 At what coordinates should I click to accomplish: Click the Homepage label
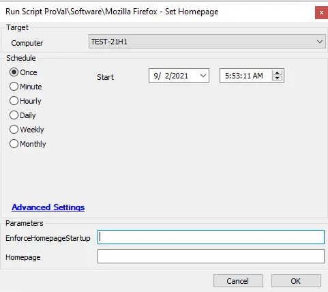(x=23, y=257)
